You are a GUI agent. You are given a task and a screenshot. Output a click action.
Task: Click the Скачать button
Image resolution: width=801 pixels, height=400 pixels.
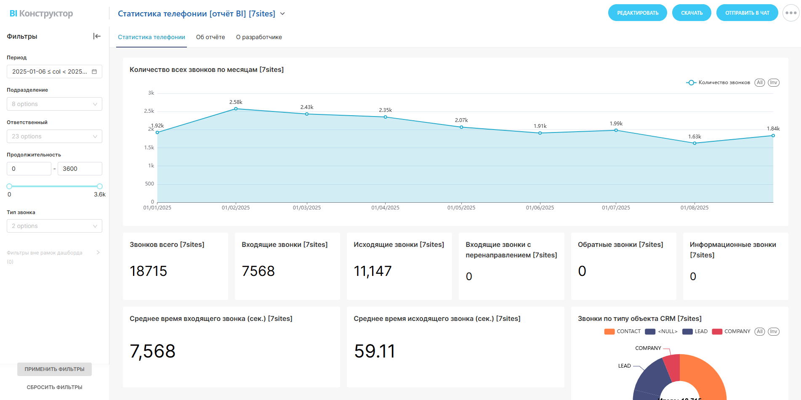[x=692, y=13]
